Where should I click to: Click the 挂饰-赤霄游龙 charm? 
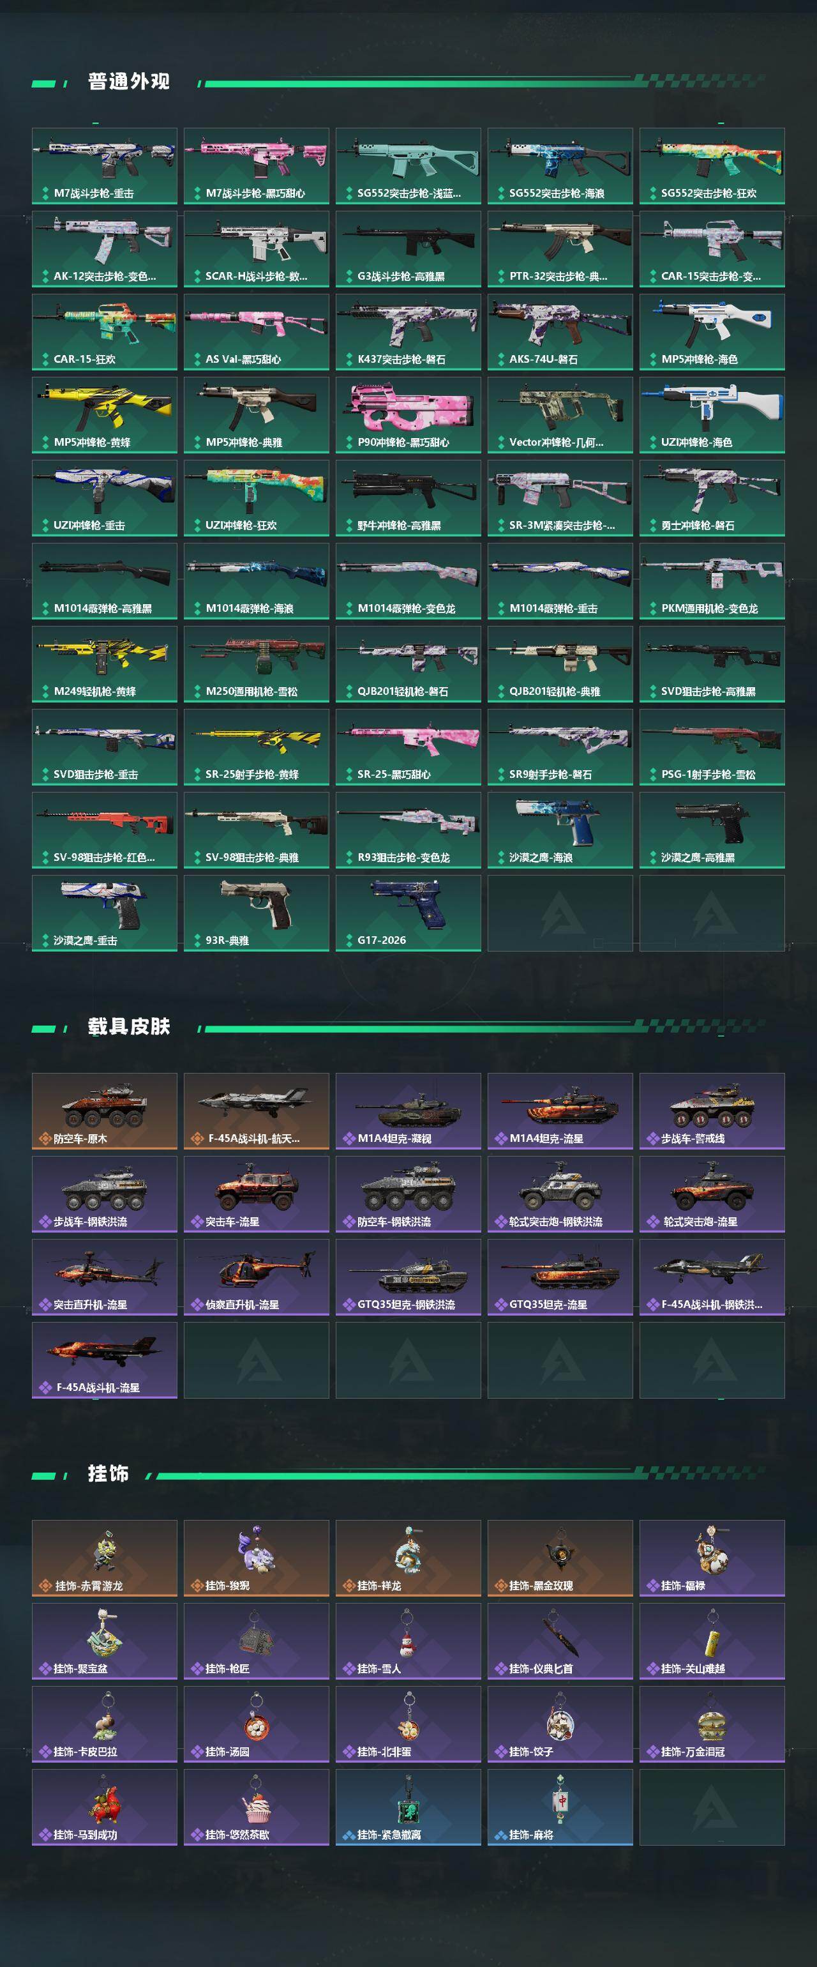(105, 1558)
